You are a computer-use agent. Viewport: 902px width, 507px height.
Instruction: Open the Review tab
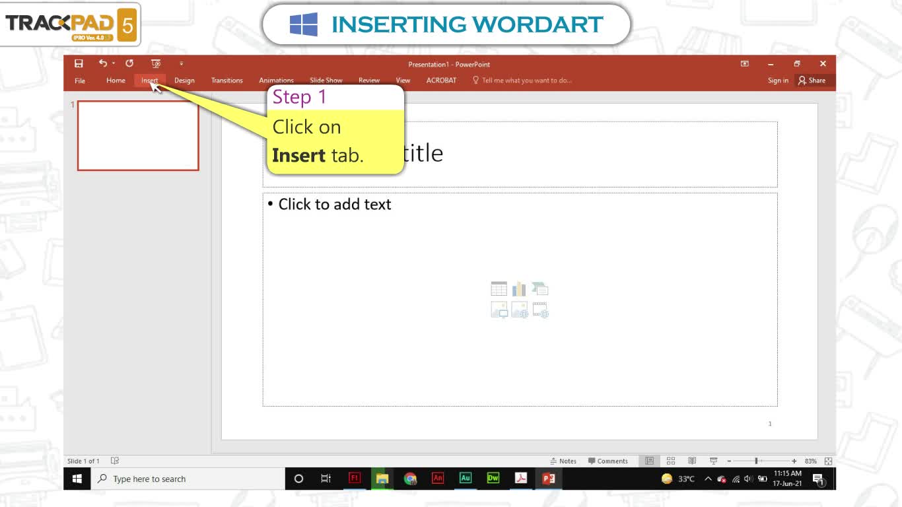coord(369,81)
